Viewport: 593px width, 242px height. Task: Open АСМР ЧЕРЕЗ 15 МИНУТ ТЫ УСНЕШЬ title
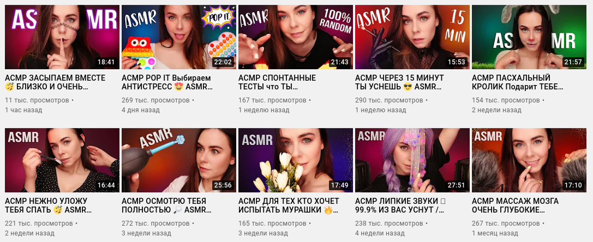click(x=400, y=82)
